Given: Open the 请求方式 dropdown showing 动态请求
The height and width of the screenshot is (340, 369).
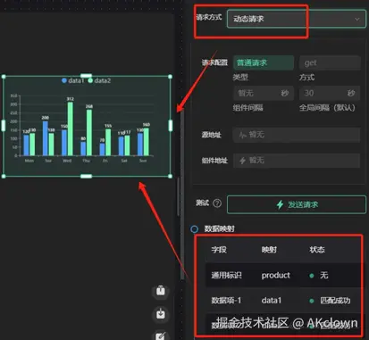Looking at the screenshot, I should pyautogui.click(x=297, y=19).
